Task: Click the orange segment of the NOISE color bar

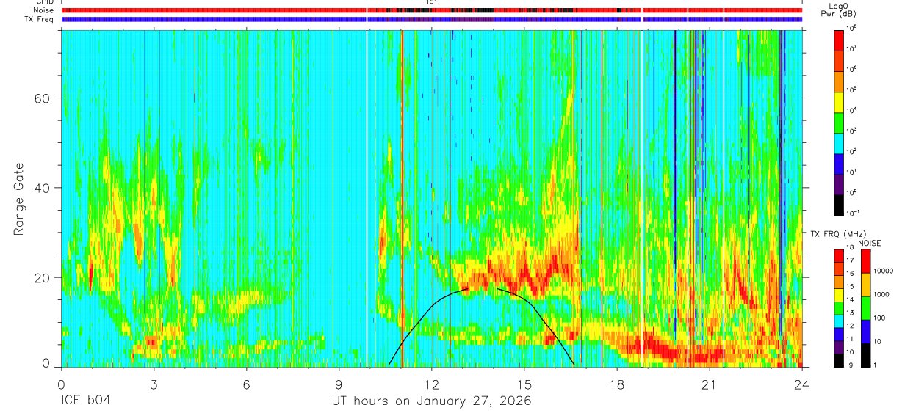Action: (x=865, y=285)
